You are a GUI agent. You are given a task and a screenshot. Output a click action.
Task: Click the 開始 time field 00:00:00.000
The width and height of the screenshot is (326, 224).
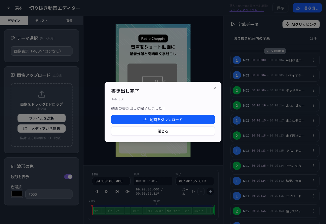coord(111,181)
